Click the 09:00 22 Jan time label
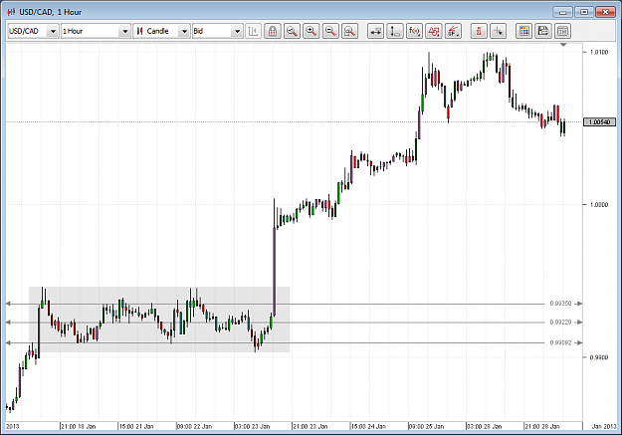The image size is (622, 435). 194,426
